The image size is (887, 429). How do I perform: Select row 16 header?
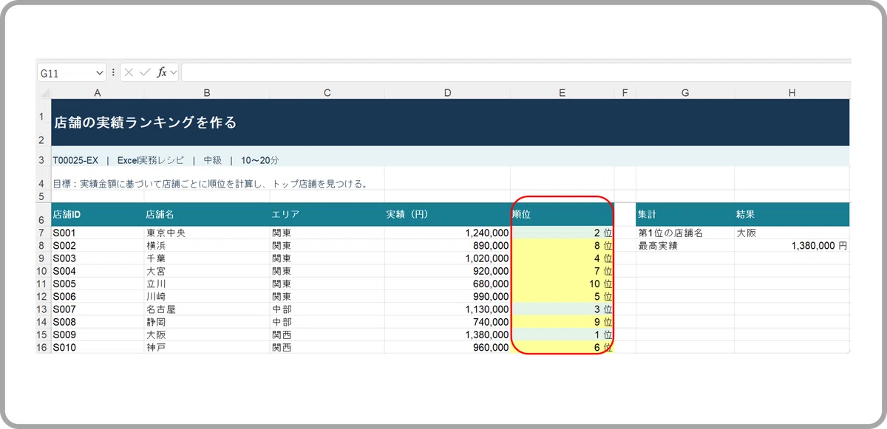pos(44,347)
